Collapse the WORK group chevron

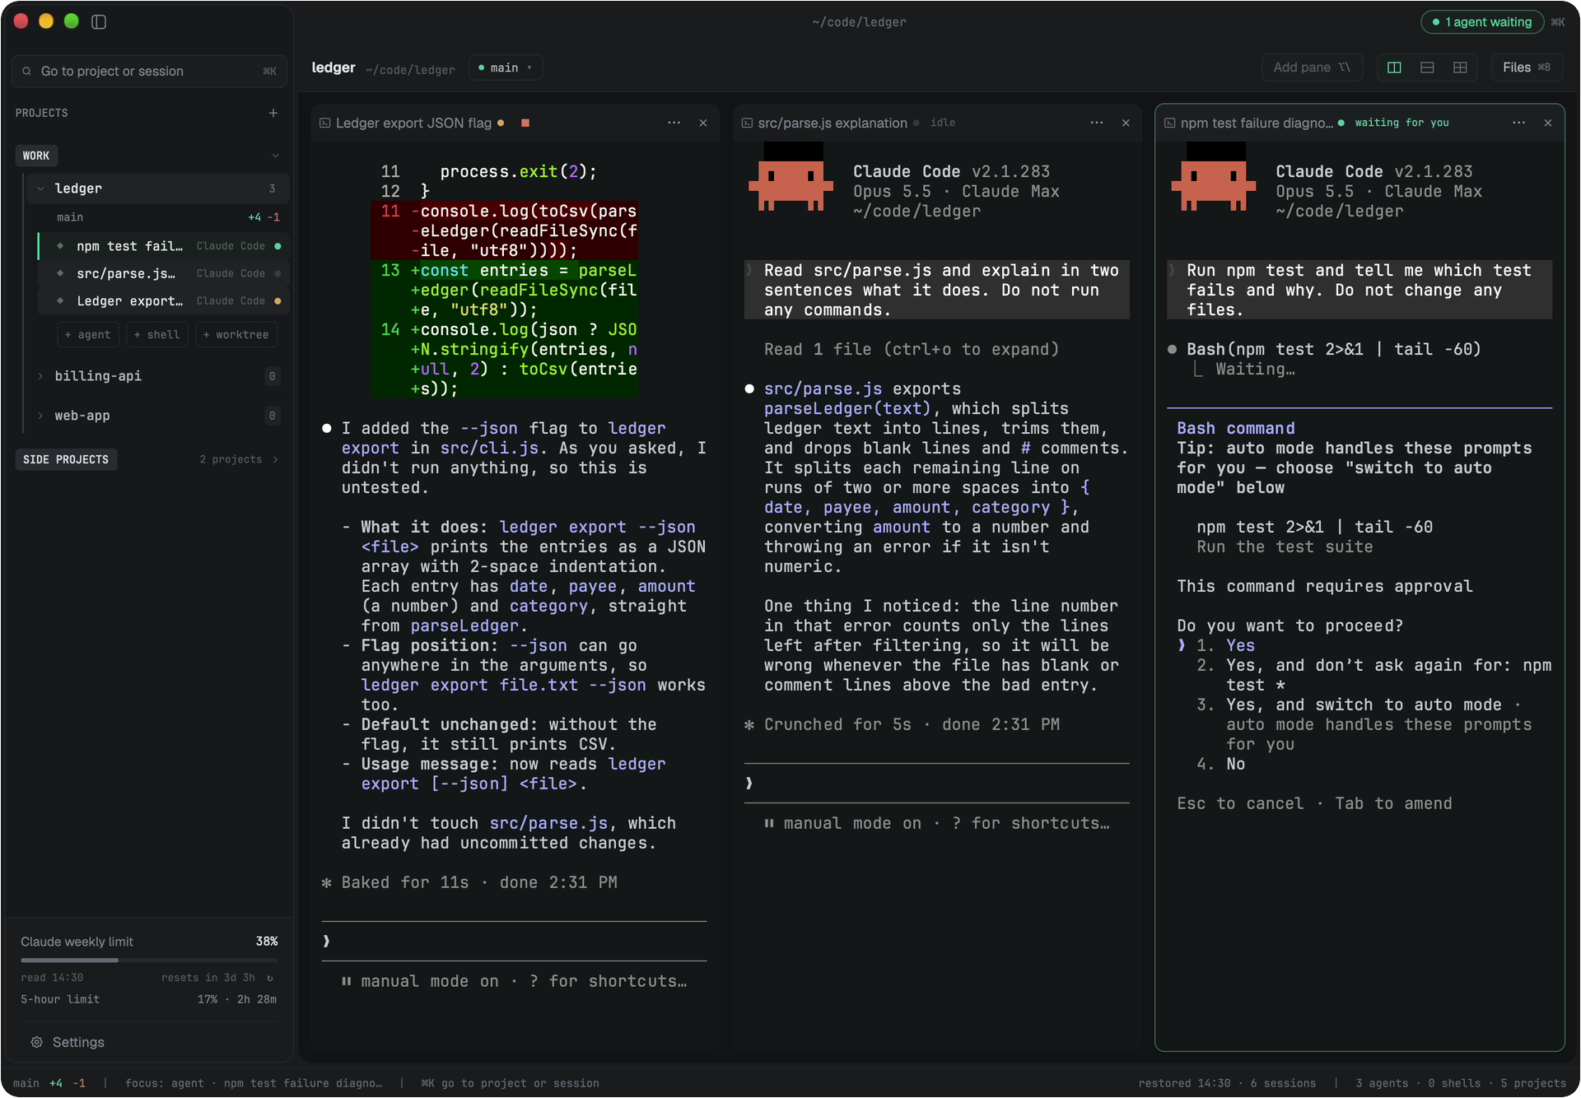[x=276, y=156]
